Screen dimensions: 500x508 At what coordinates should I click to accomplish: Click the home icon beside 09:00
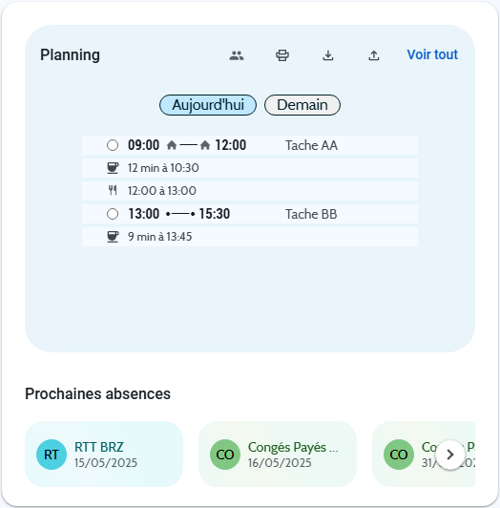coord(172,145)
